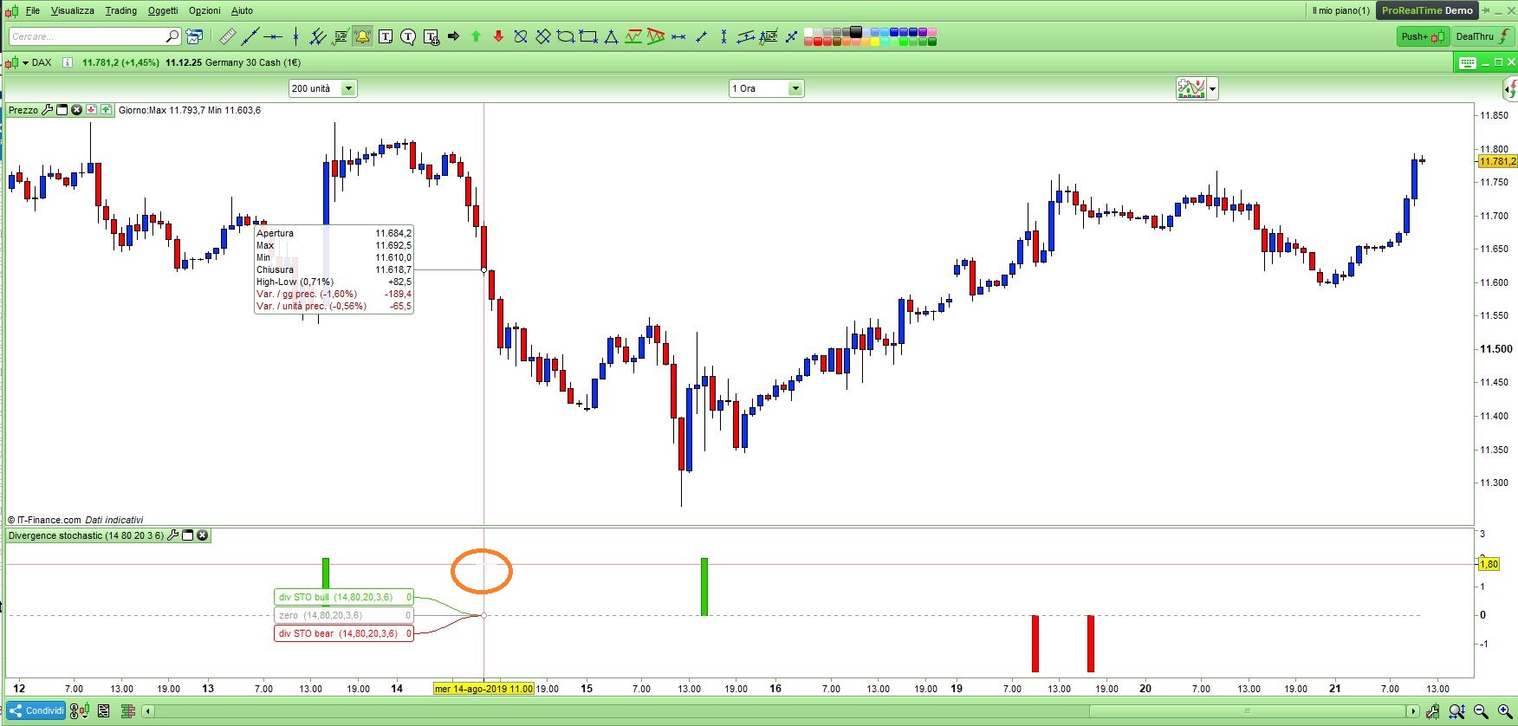This screenshot has width=1518, height=726.
Task: Open the timeframe dropdown showing 1 Ora
Action: click(x=766, y=88)
